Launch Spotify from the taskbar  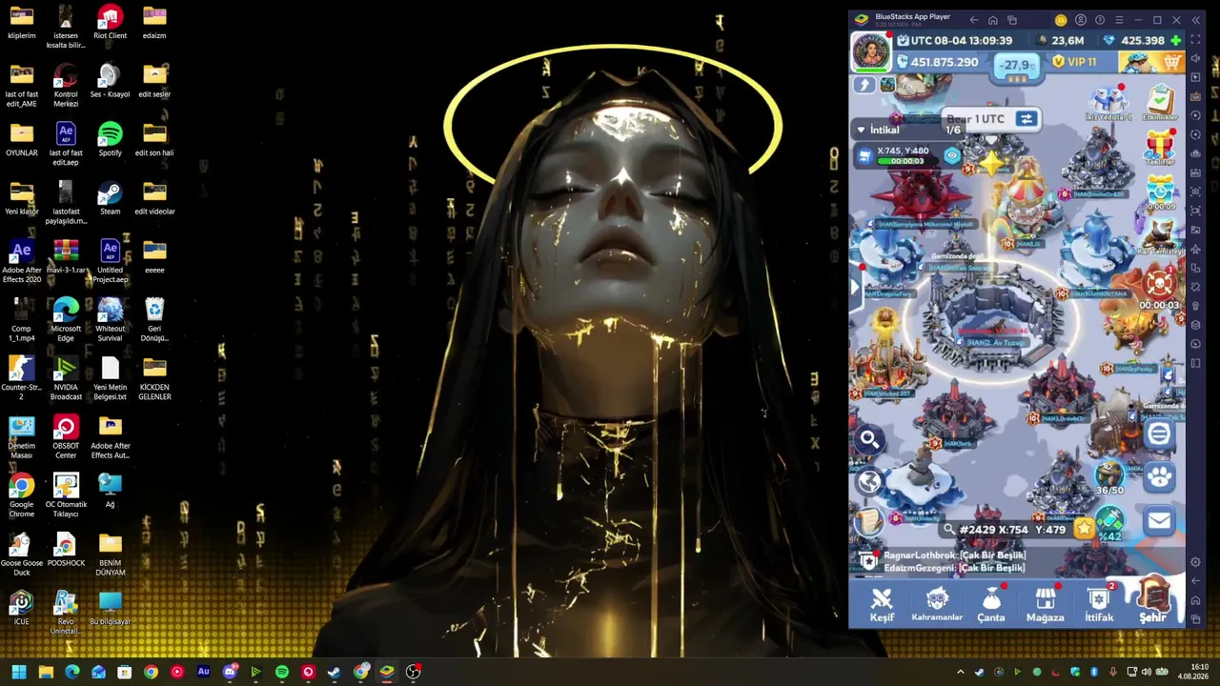282,672
